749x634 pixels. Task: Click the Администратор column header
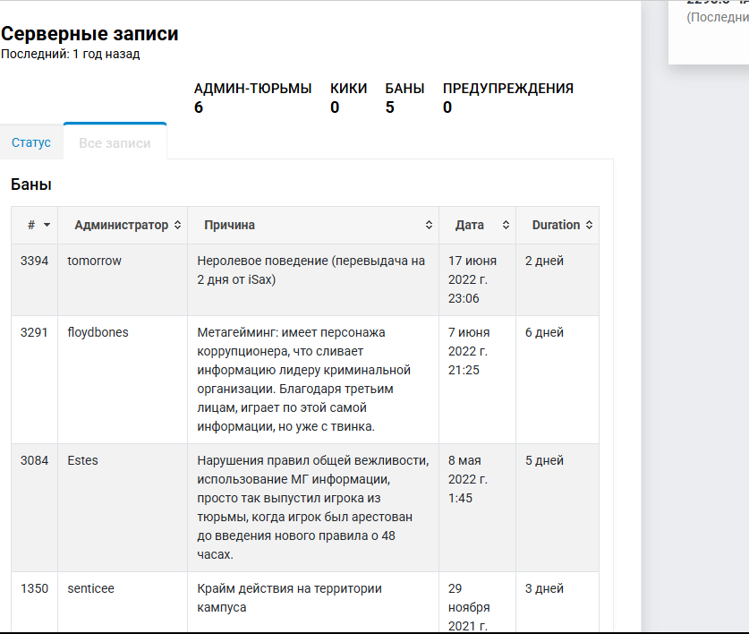click(122, 225)
